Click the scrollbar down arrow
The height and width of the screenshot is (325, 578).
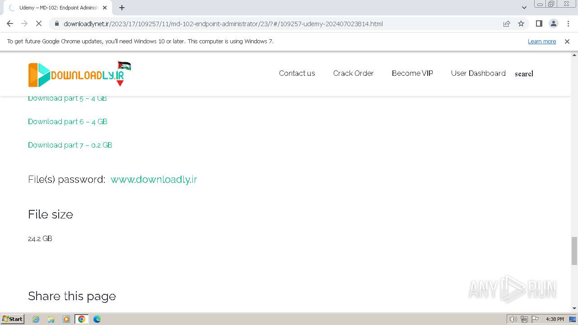[574, 308]
